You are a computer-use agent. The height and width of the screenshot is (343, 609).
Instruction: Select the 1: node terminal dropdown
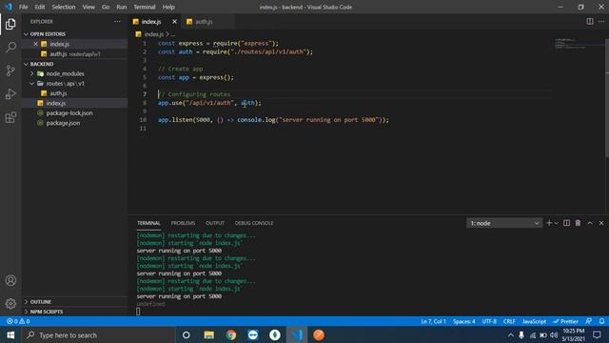click(x=504, y=223)
